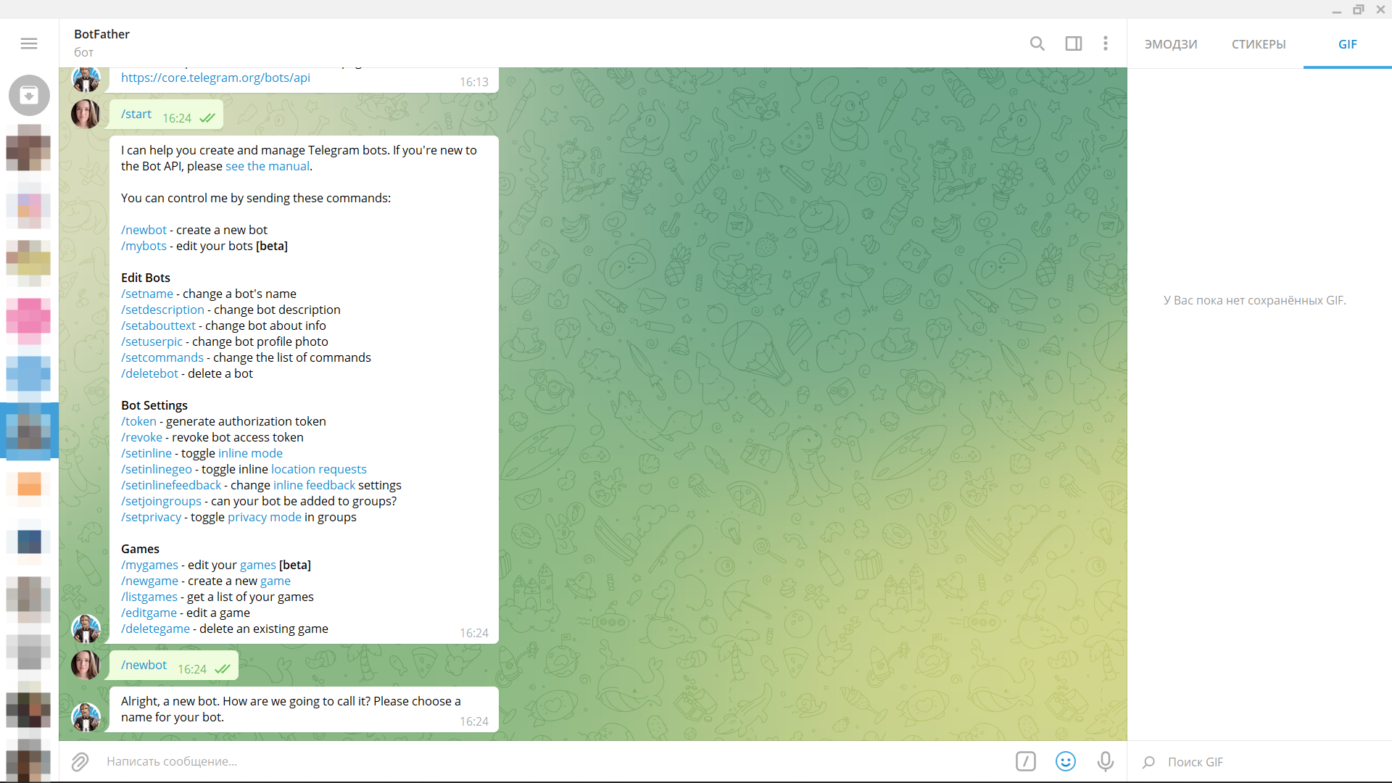Open the 'game' link after 'create a new'
The width and height of the screenshot is (1392, 783).
pyautogui.click(x=275, y=581)
